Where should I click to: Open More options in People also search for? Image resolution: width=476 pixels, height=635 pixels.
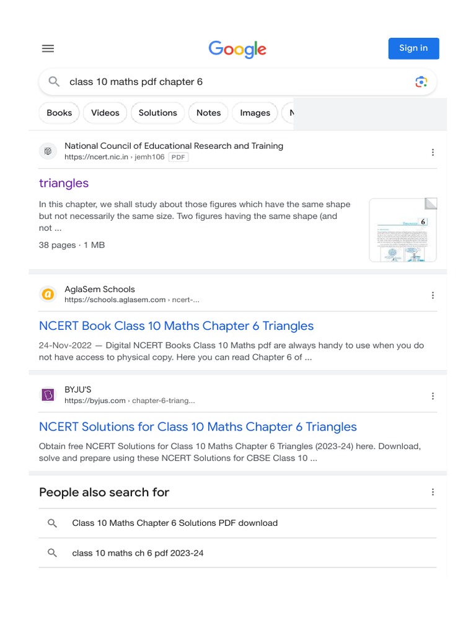click(x=433, y=492)
